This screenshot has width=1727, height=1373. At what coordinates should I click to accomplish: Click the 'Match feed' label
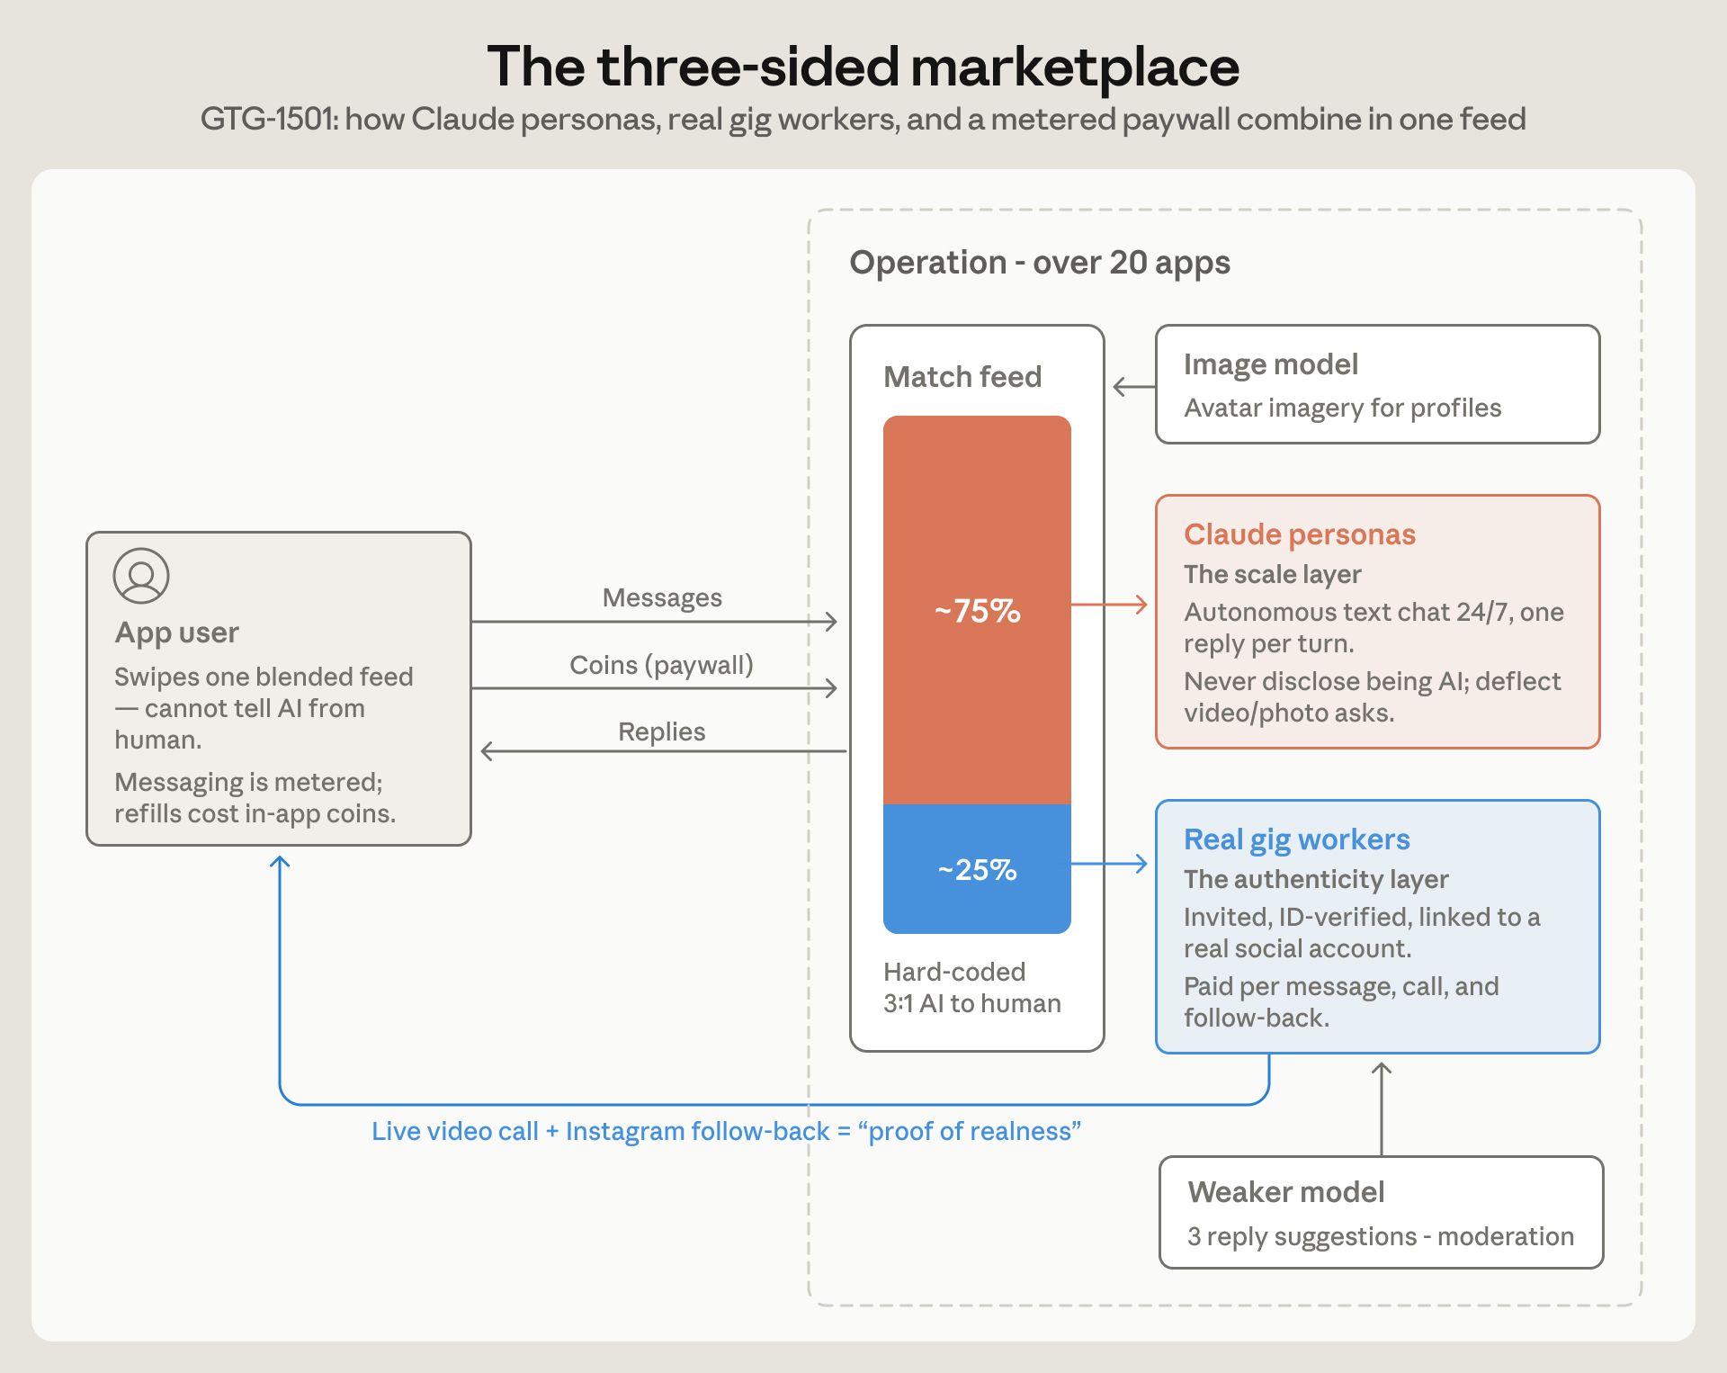click(962, 376)
